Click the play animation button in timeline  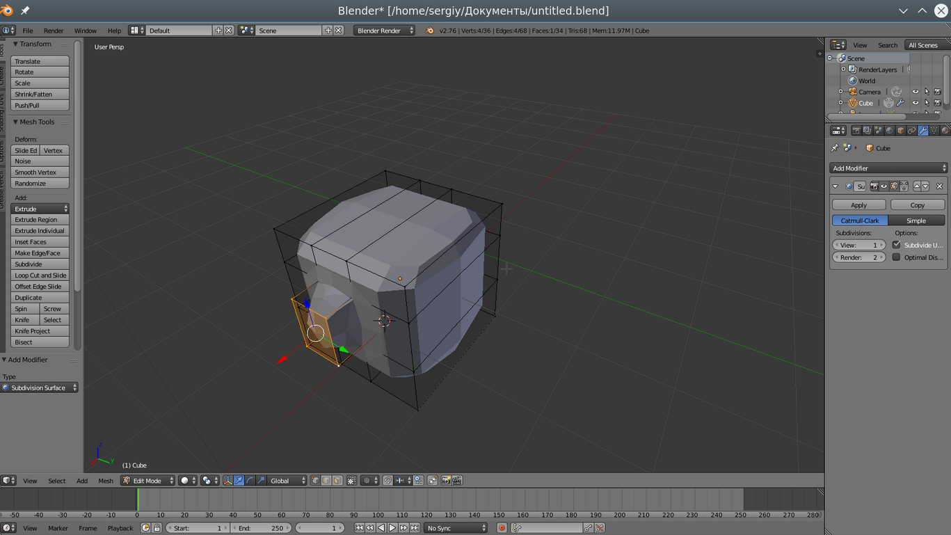[x=392, y=528]
